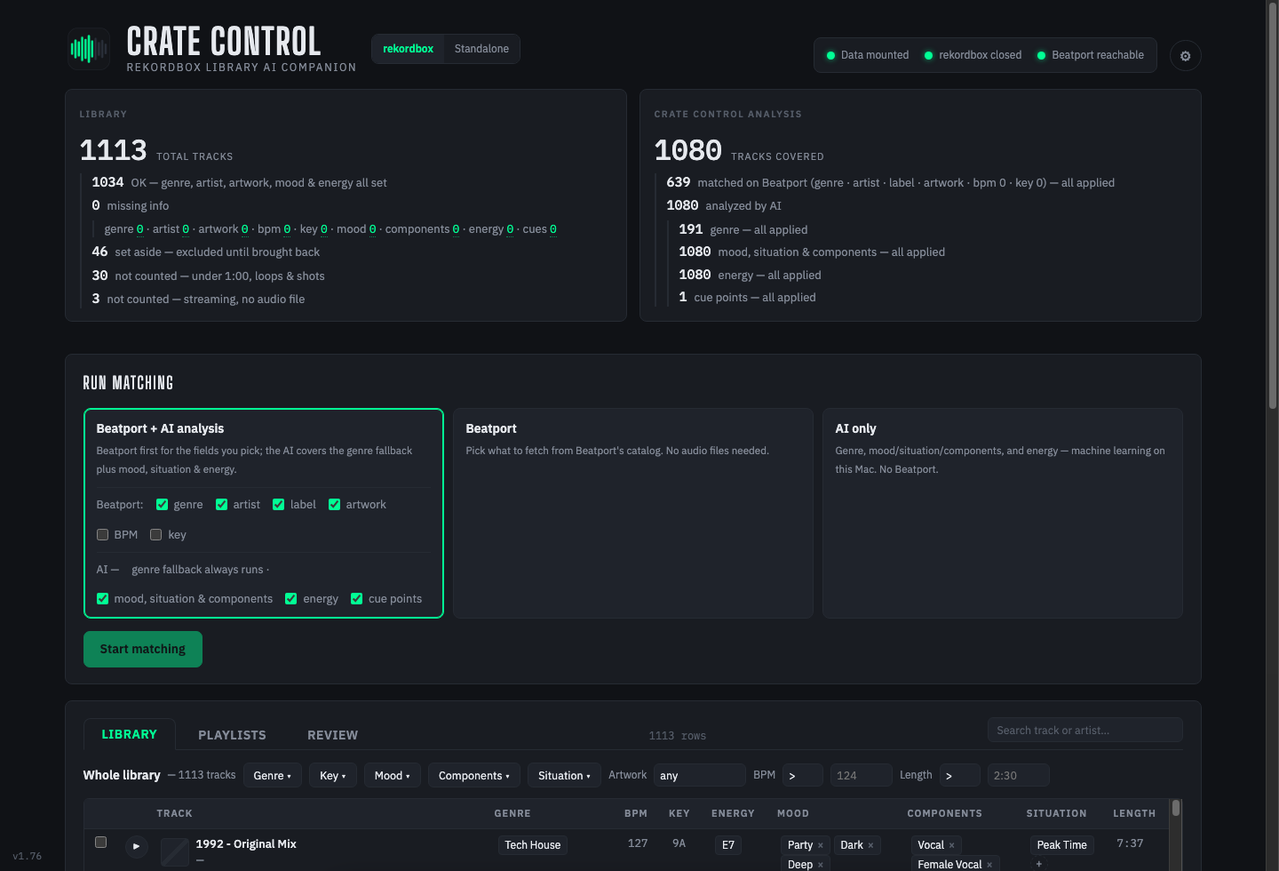Remove the Dark mood tag

(870, 845)
